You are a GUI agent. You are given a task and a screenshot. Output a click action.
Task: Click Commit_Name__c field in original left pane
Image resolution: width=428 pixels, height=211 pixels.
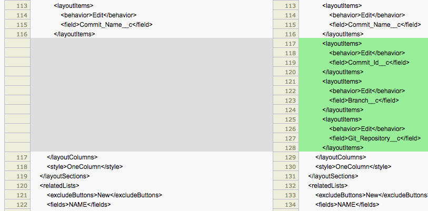tap(106, 25)
